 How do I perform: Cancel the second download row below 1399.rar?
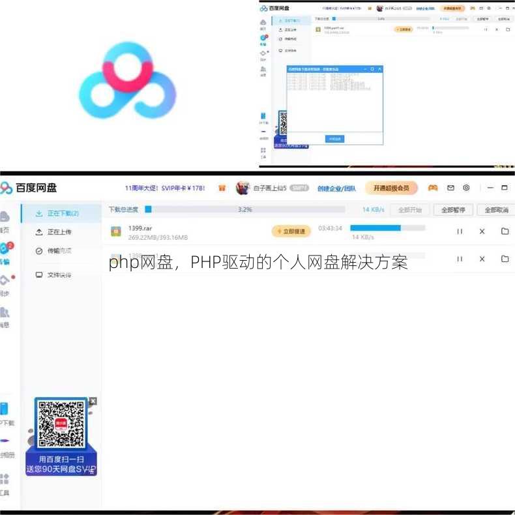(x=482, y=259)
